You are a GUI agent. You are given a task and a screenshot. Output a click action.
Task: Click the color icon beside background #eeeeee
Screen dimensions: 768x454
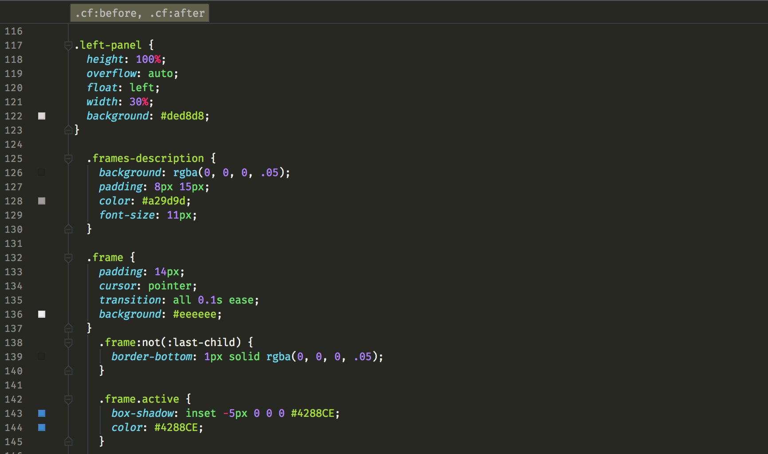point(42,315)
